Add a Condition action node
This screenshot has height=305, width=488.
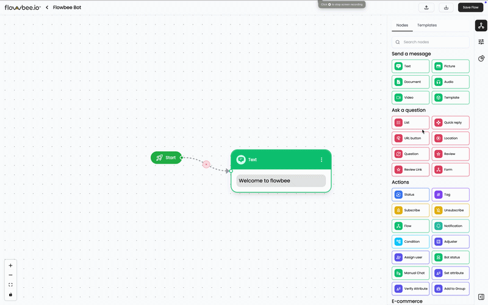tap(411, 242)
